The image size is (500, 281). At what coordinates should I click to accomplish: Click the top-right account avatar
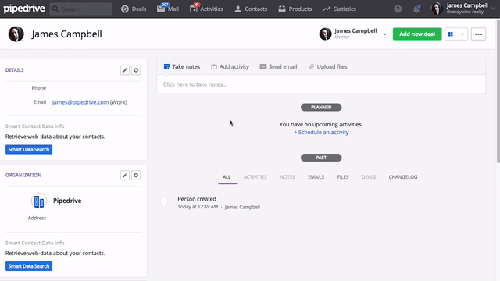[437, 9]
